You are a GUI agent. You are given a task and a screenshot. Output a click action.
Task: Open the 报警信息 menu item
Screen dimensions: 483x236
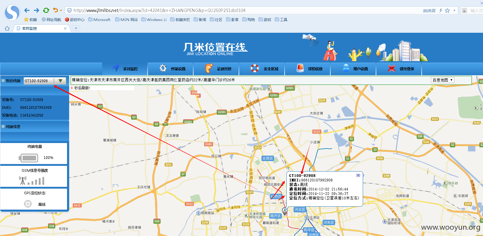tap(308, 69)
